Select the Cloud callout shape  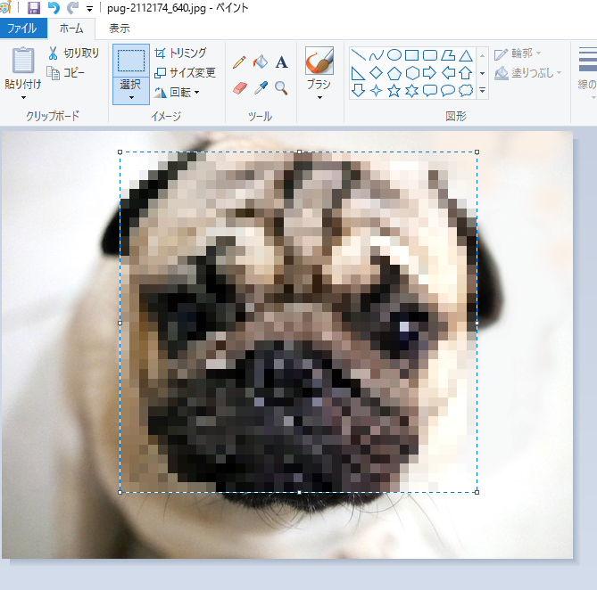point(466,91)
